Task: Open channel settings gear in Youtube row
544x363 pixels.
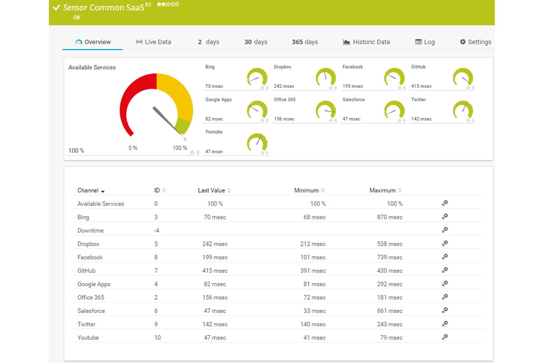Action: pyautogui.click(x=445, y=337)
